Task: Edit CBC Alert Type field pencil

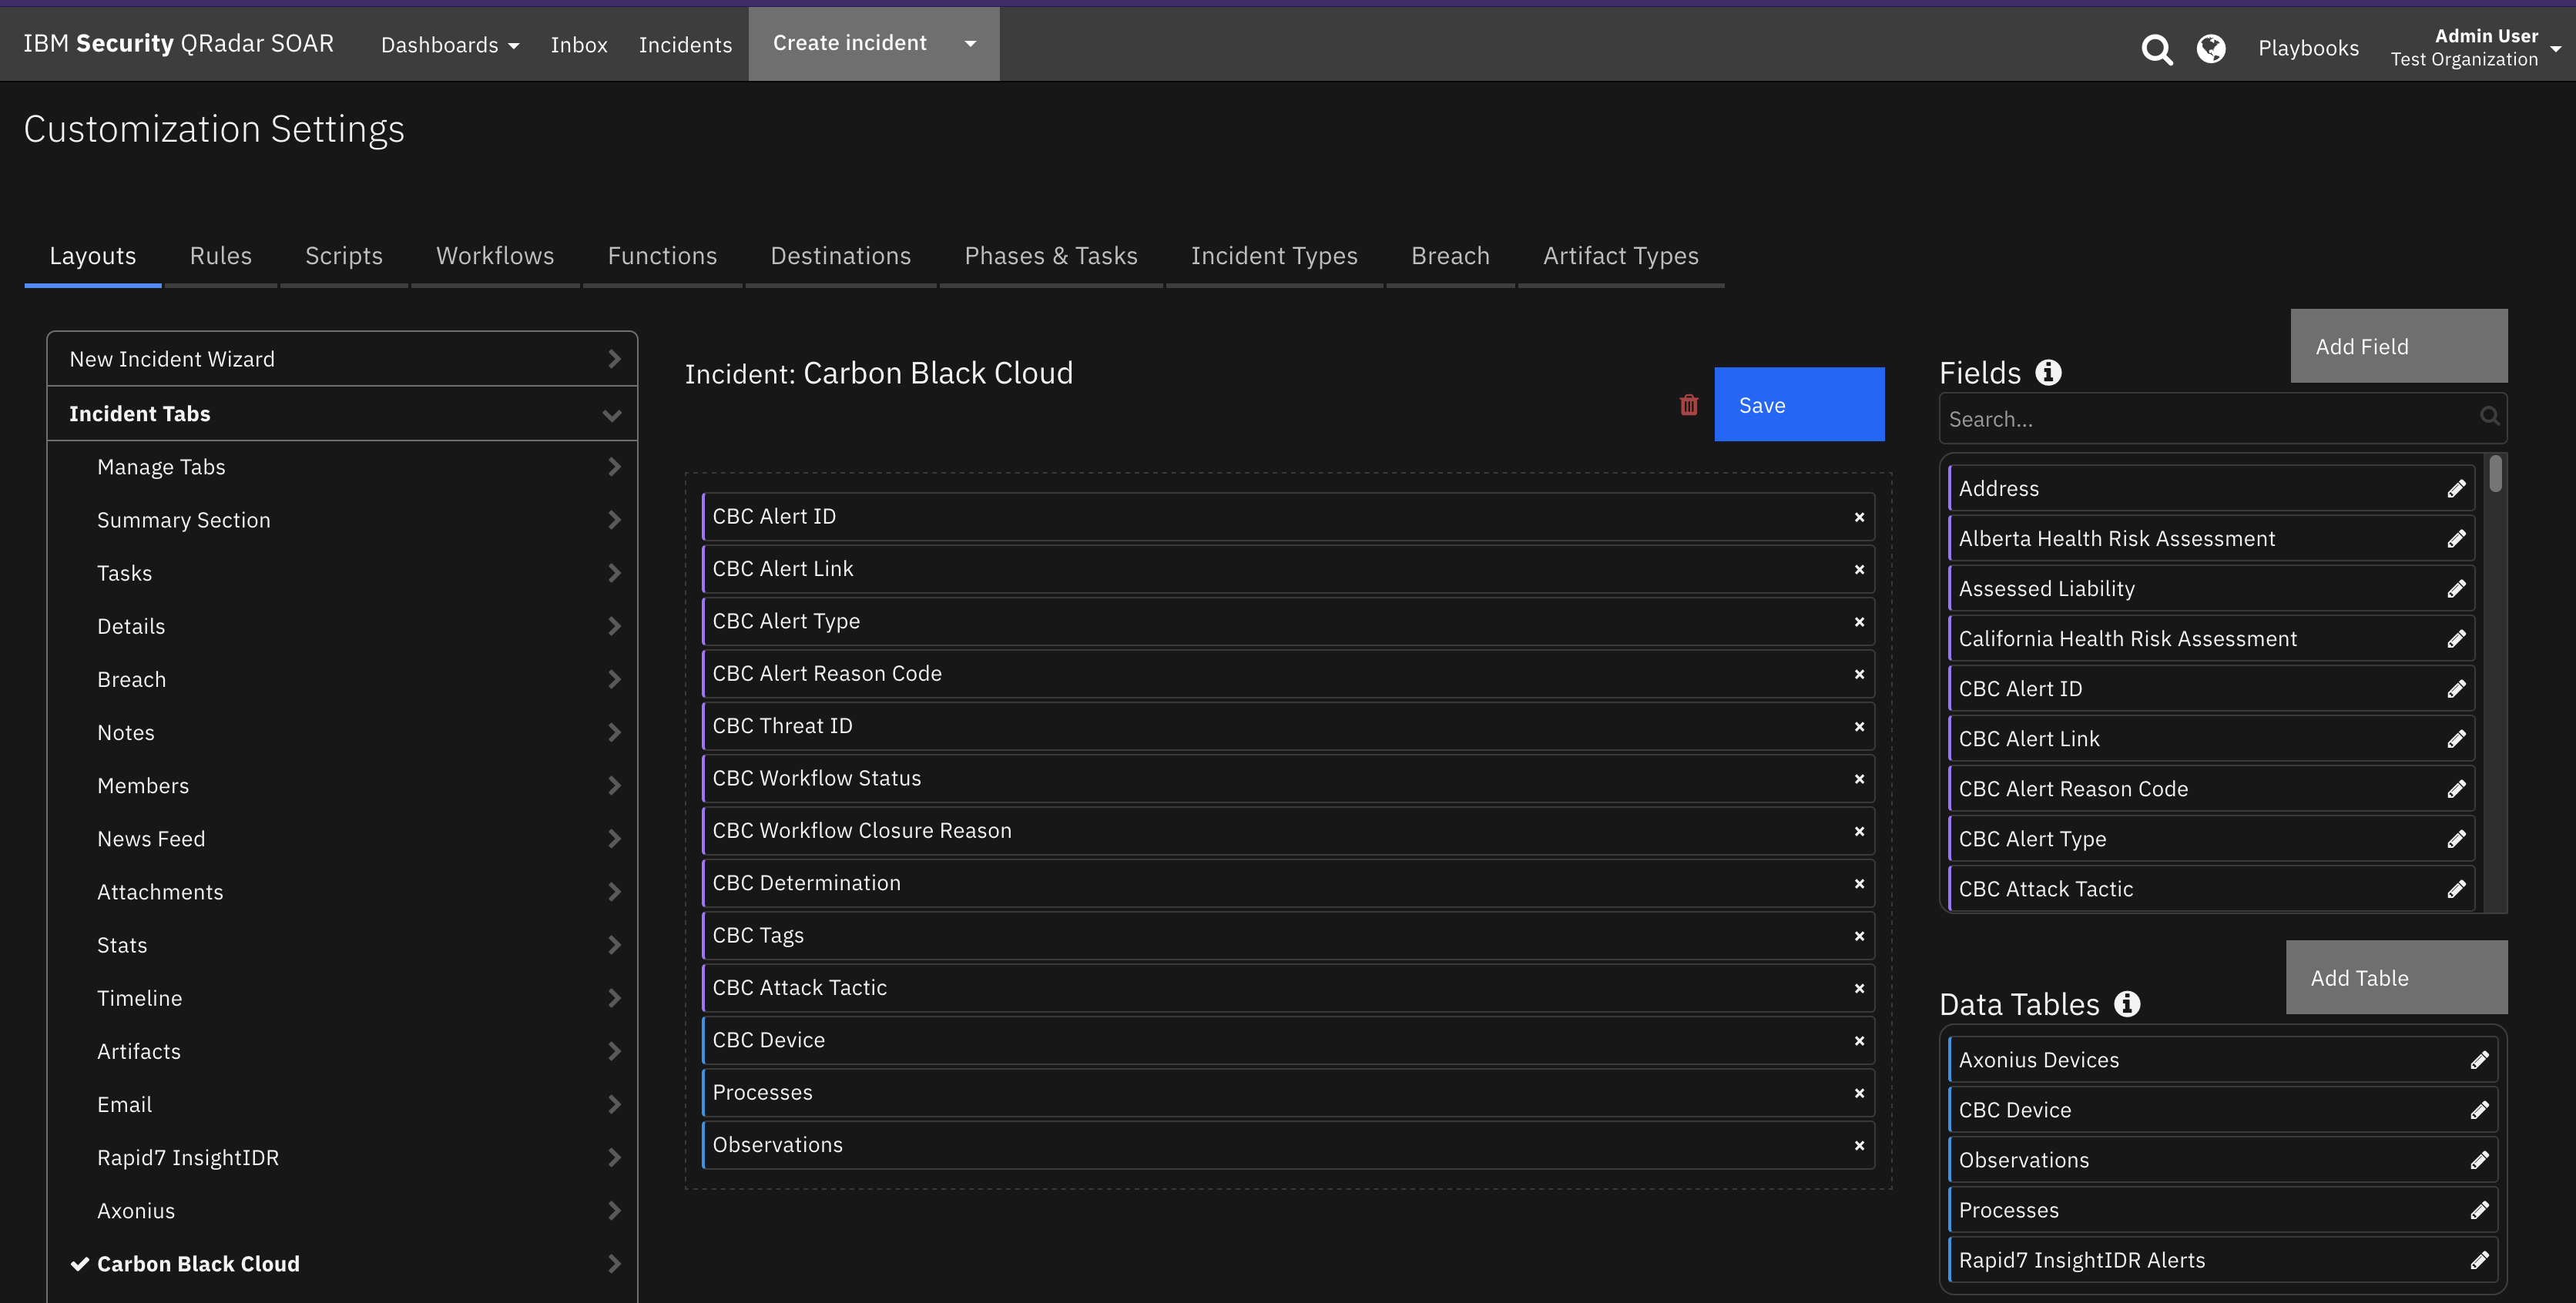Action: (x=2456, y=839)
